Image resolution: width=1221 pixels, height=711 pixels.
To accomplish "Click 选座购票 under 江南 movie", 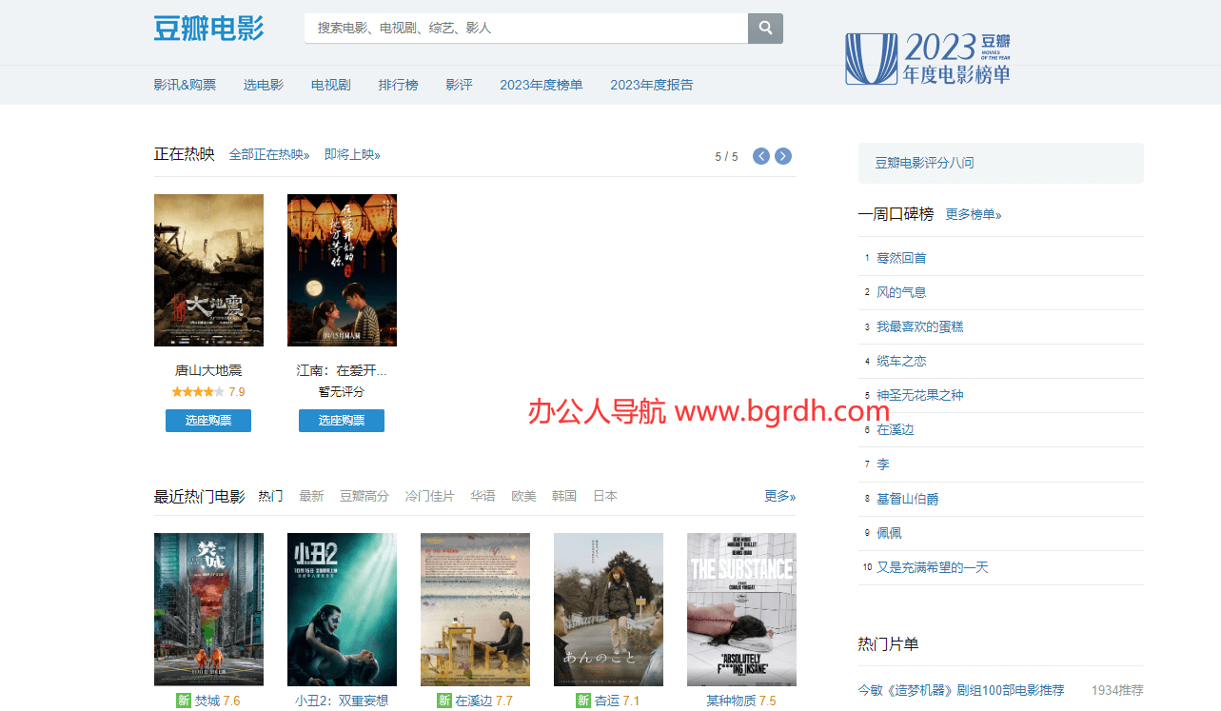I will point(342,421).
